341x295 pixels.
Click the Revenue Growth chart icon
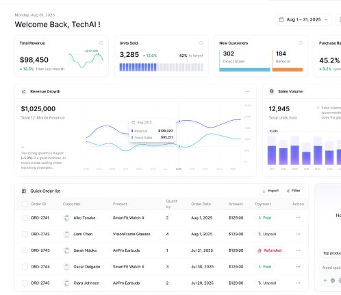pyautogui.click(x=23, y=91)
